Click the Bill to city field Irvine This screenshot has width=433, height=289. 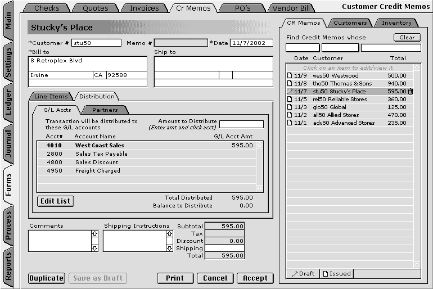tap(61, 75)
